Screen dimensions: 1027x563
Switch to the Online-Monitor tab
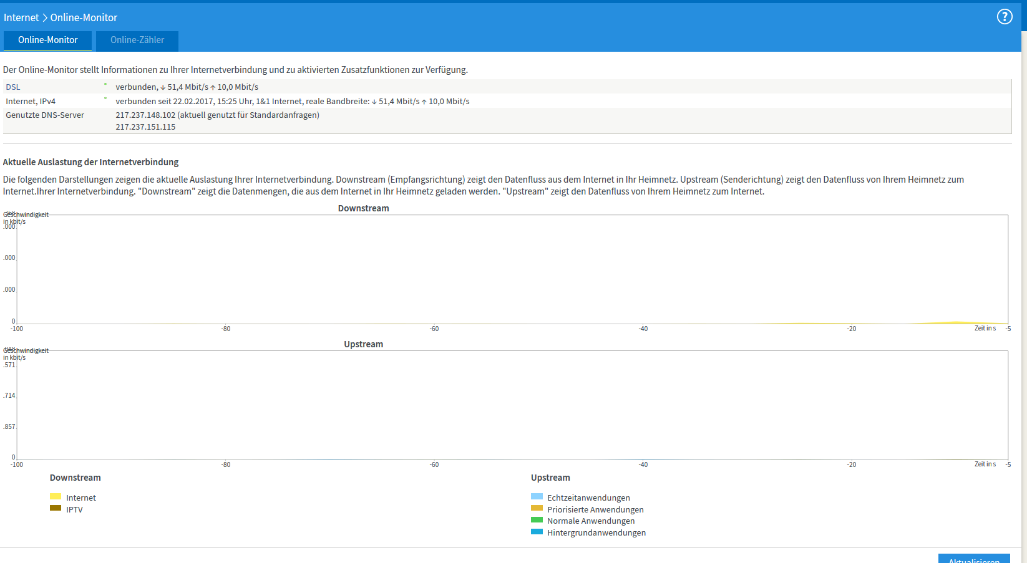48,41
